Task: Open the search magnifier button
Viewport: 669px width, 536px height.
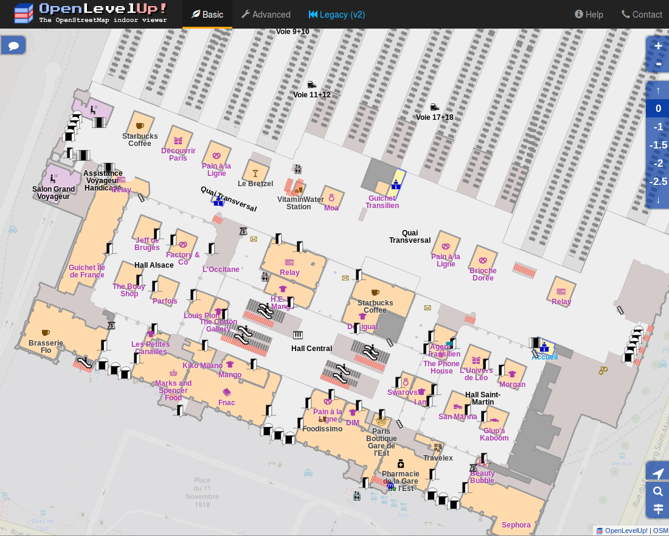Action: [x=658, y=491]
